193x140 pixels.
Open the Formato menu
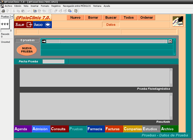point(45,6)
